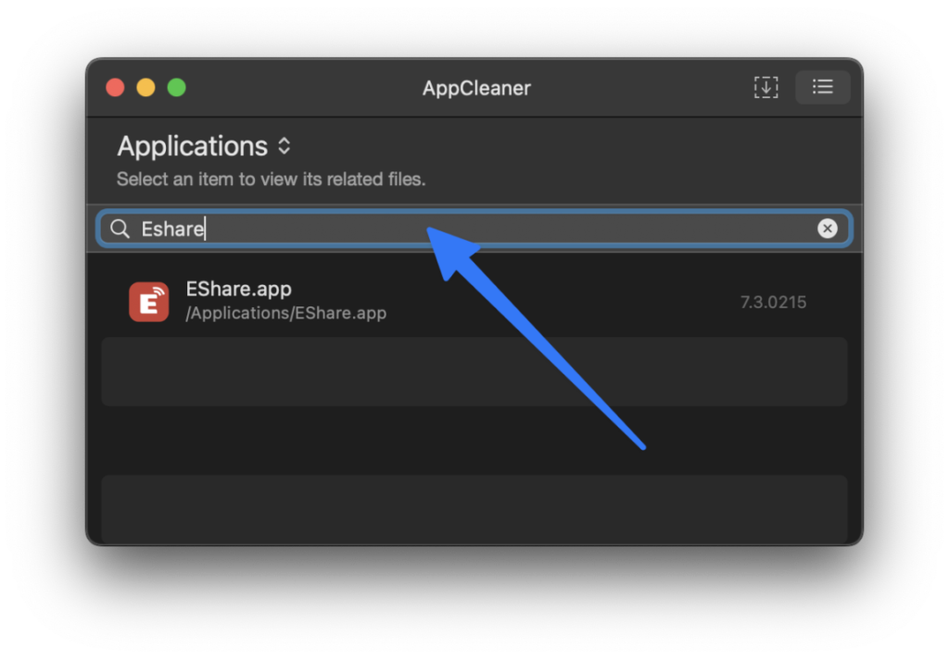Click version number 7.3.0215
This screenshot has width=949, height=659.
(x=773, y=303)
